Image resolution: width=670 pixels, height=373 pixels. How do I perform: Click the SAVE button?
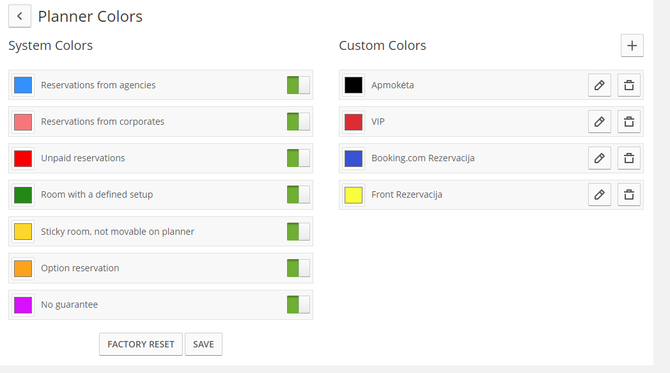203,344
